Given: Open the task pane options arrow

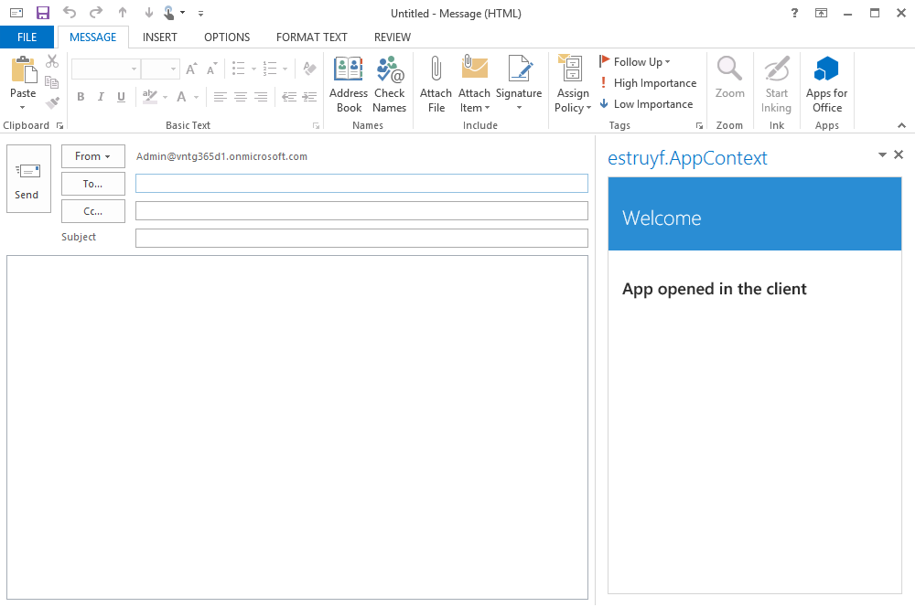Looking at the screenshot, I should click(882, 154).
